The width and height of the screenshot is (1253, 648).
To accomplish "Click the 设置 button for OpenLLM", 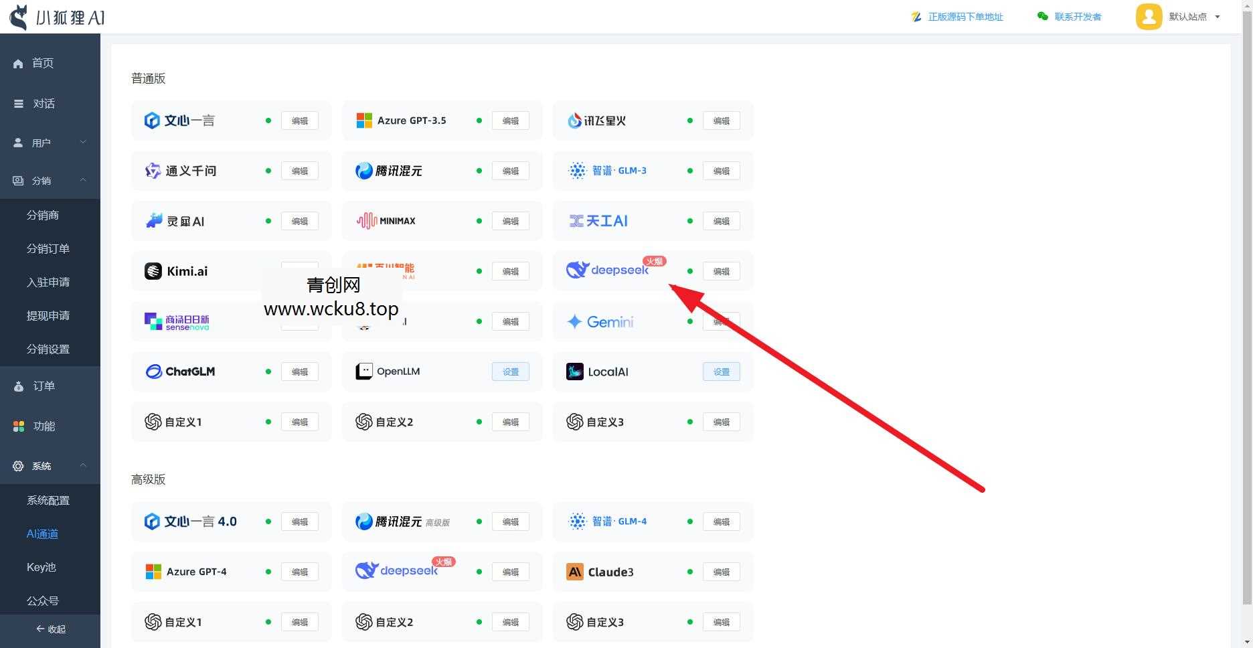I will (x=510, y=372).
